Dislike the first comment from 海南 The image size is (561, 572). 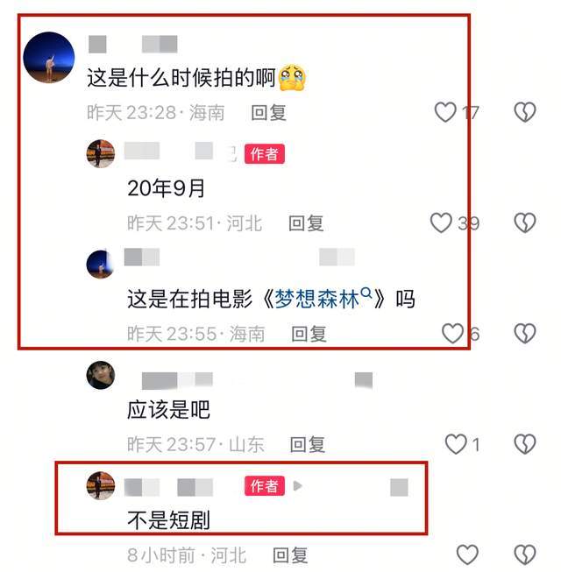click(525, 112)
